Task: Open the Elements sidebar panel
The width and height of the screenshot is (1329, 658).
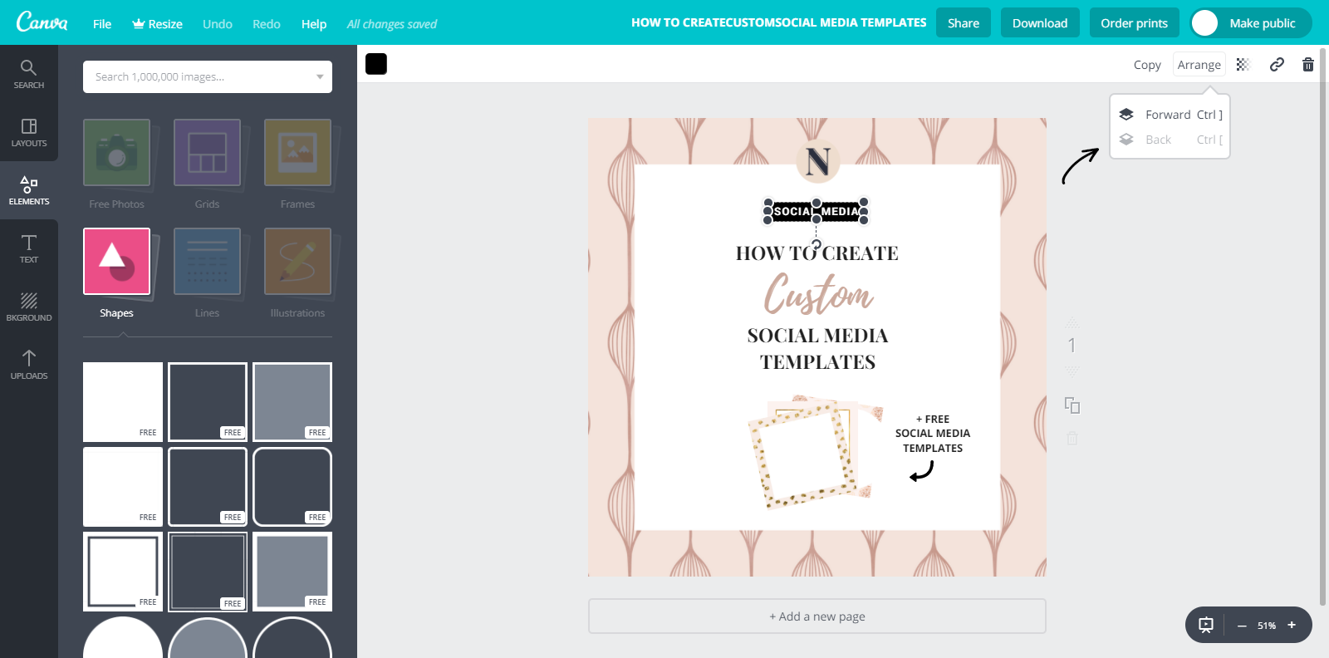Action: 29,190
